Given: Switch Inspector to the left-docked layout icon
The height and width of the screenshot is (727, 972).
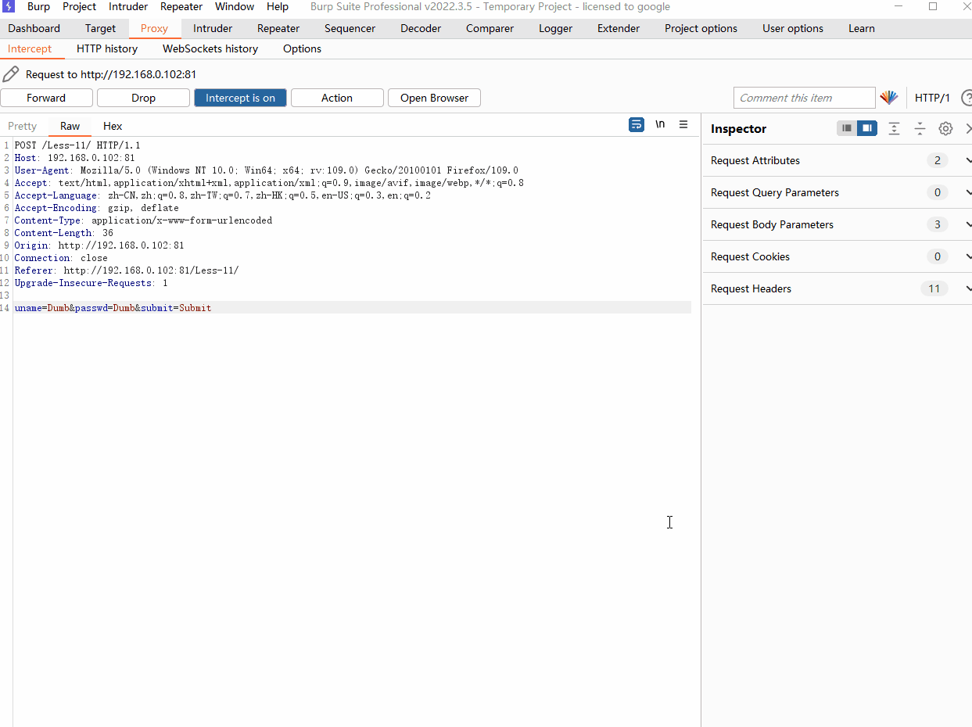Looking at the screenshot, I should [x=846, y=128].
